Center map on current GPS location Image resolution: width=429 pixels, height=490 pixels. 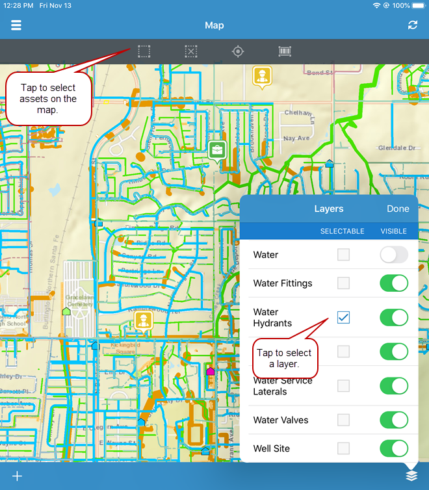(238, 51)
